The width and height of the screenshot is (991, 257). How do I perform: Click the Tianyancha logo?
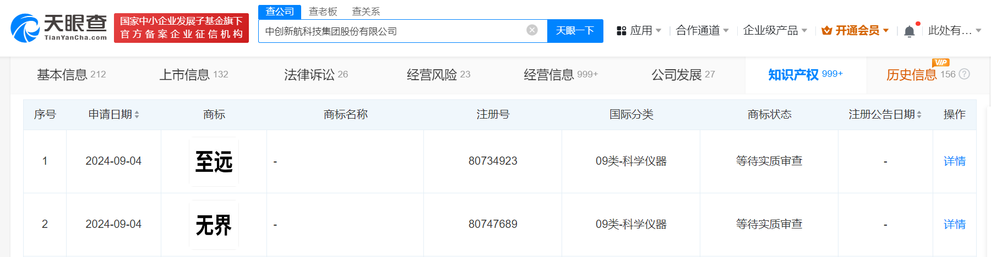[58, 27]
